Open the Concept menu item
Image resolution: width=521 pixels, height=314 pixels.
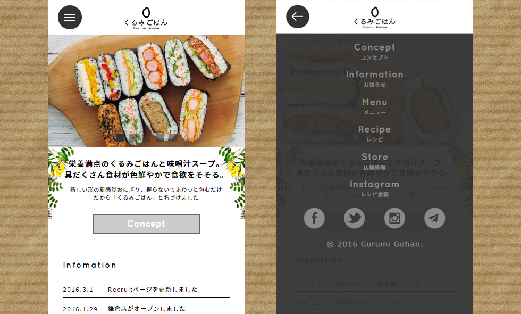374,51
